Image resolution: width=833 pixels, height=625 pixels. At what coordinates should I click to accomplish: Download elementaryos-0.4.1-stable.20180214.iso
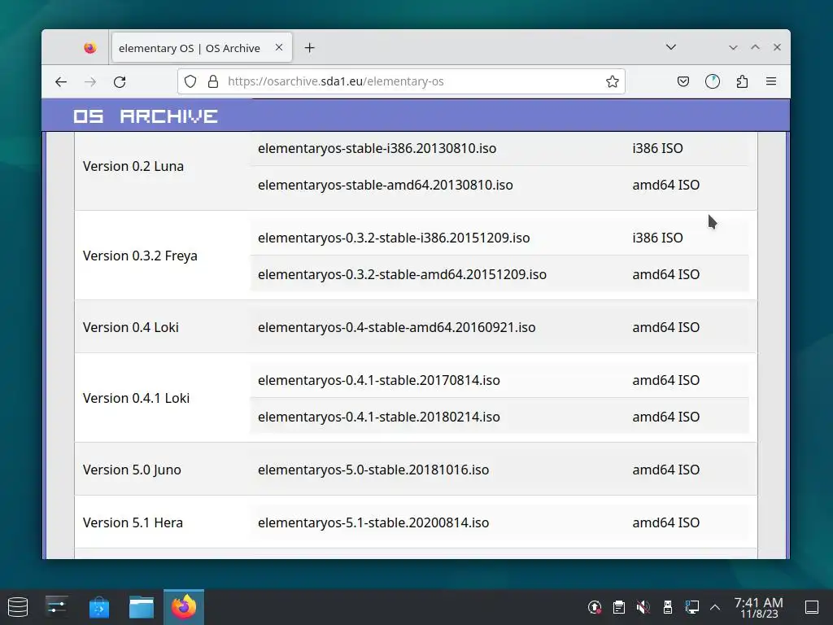(x=379, y=417)
